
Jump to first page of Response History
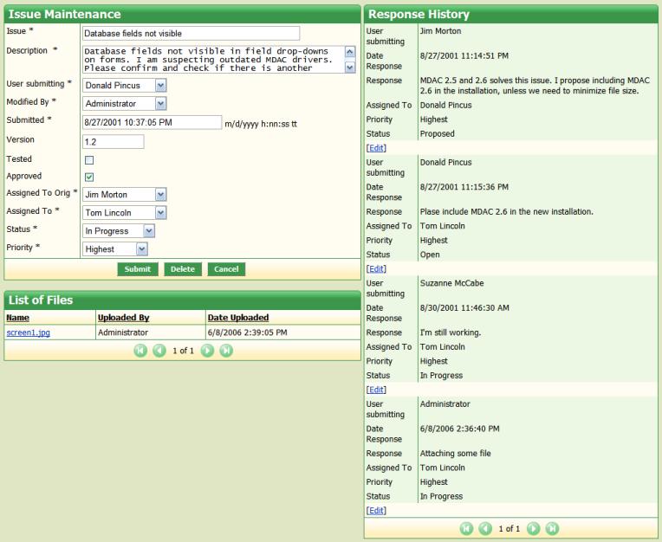coord(466,528)
